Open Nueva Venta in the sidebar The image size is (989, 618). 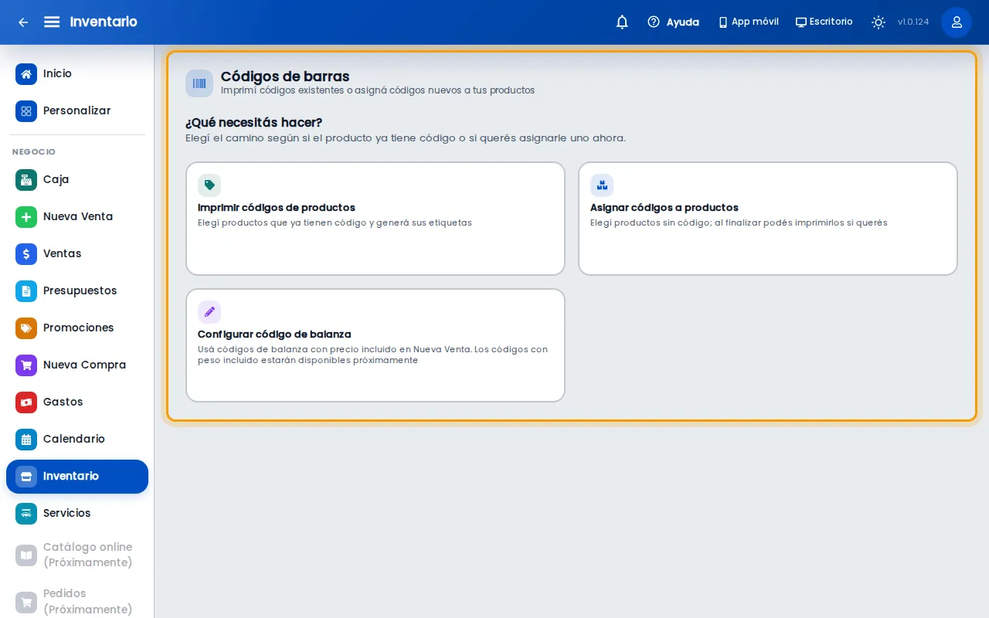click(x=77, y=217)
